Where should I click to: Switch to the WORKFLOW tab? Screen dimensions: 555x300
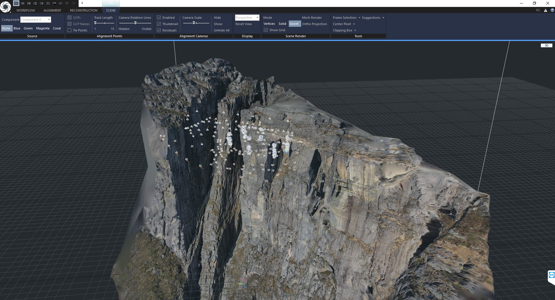pos(26,10)
